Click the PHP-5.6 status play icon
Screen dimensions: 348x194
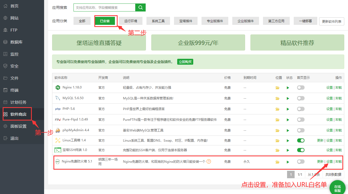pos(288,109)
